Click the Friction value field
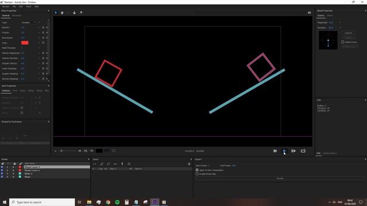The height and width of the screenshot is (206, 367). [23, 33]
